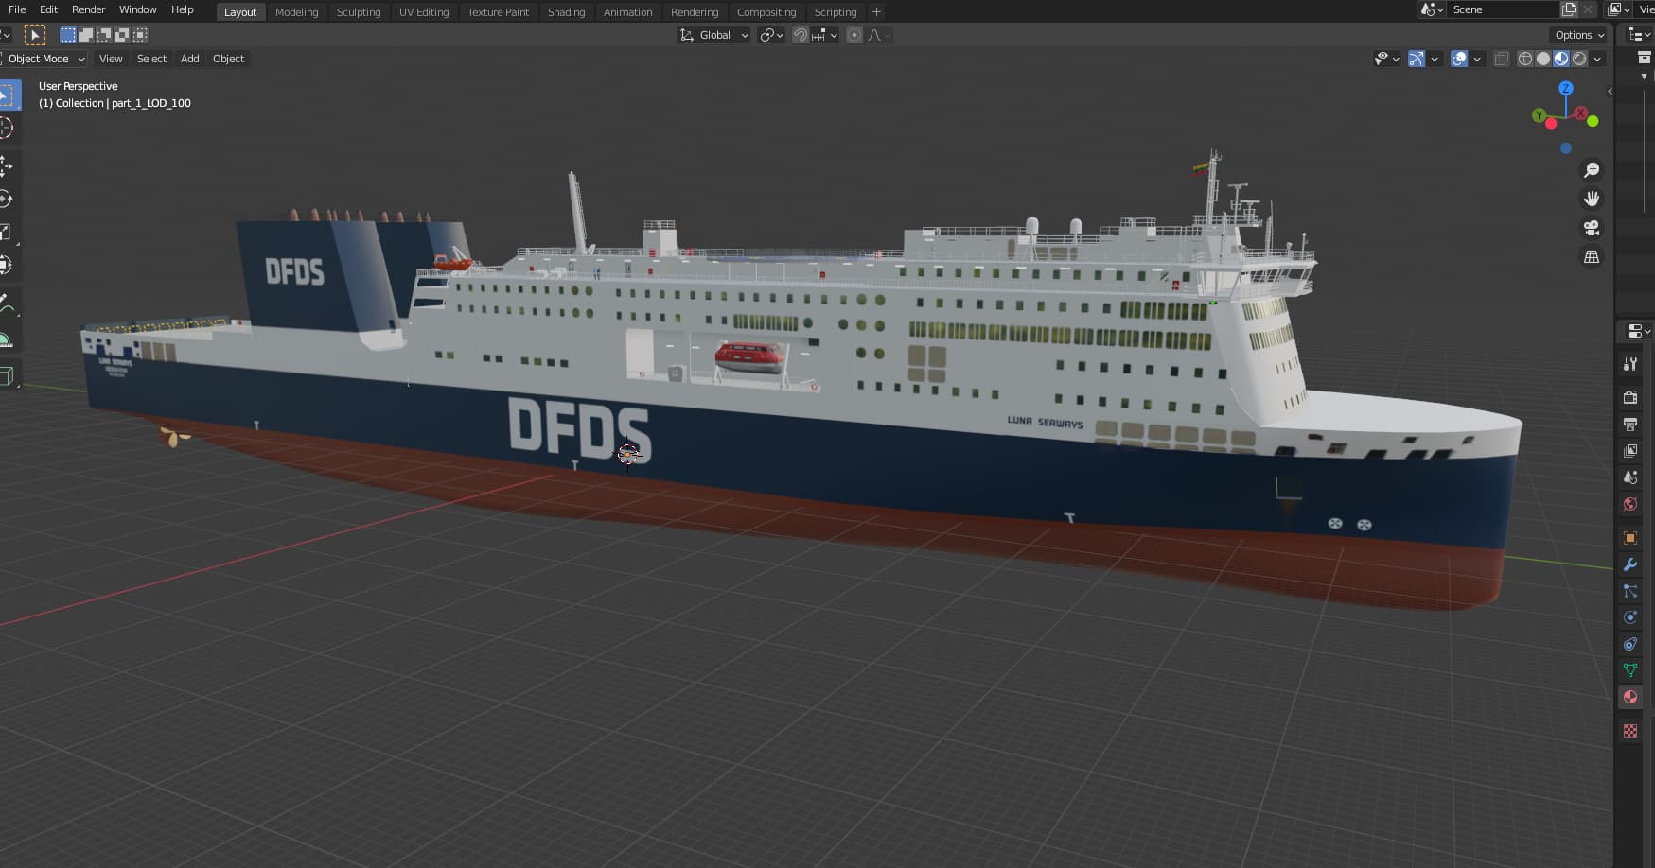Viewport: 1655px width, 868px height.
Task: Click the Scene name field
Action: click(x=1503, y=9)
